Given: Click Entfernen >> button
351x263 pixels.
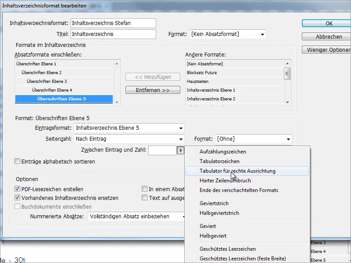Looking at the screenshot, I should [153, 90].
